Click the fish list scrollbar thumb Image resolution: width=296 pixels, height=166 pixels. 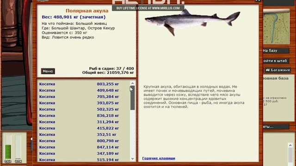(133, 98)
